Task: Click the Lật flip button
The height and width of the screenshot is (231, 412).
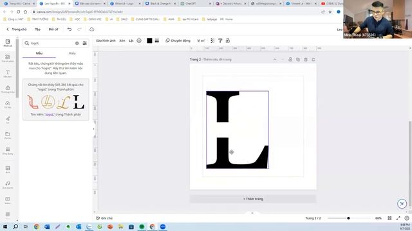Action: coord(131,40)
